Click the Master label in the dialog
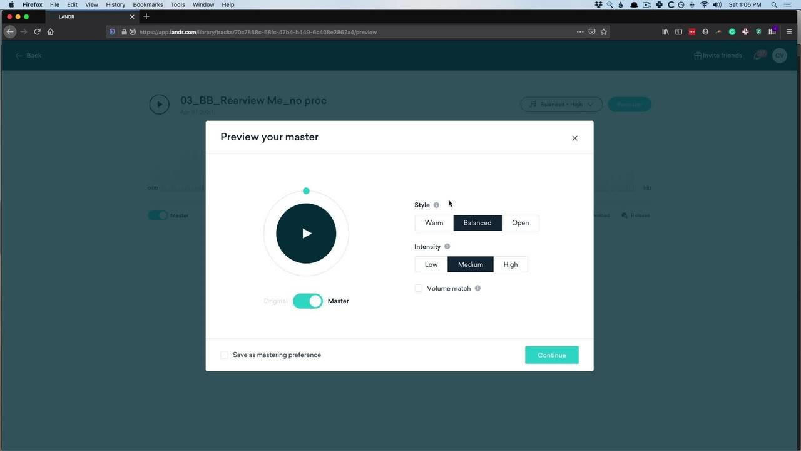 pyautogui.click(x=338, y=301)
